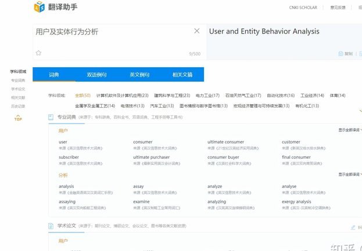Click the dictionary entry 'user'
Viewport: 362px width, 251px height.
tap(63, 142)
